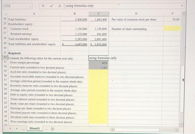195x134 pixels.
Task: Open hidden sheets ellipsis left of Sheet1
Action: tap(23, 129)
